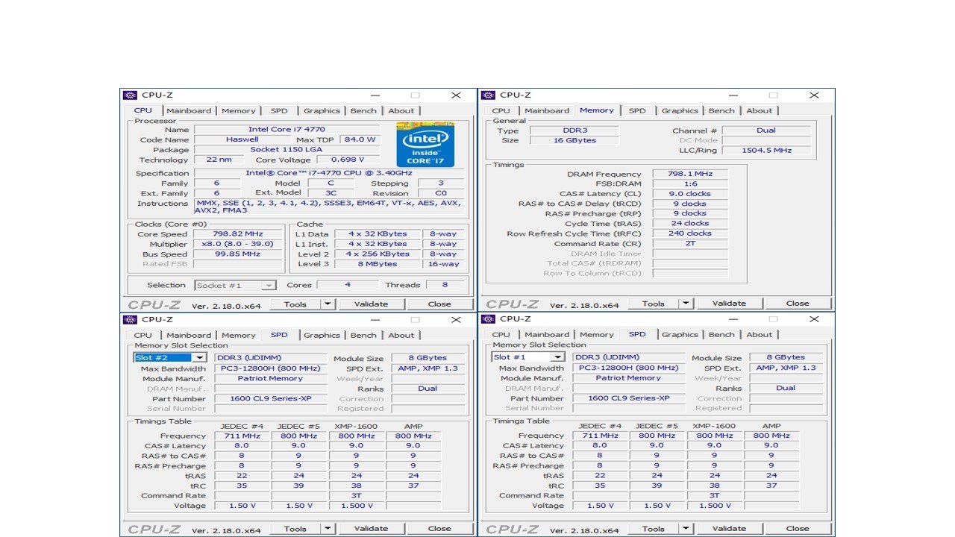
Task: Click the Intel Core i7 logo badge
Action: (426, 146)
